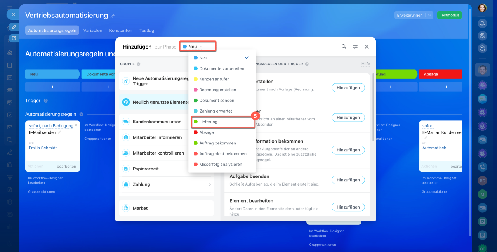Remove E-Mail senden rule with small x

pyautogui.click(x=76, y=125)
